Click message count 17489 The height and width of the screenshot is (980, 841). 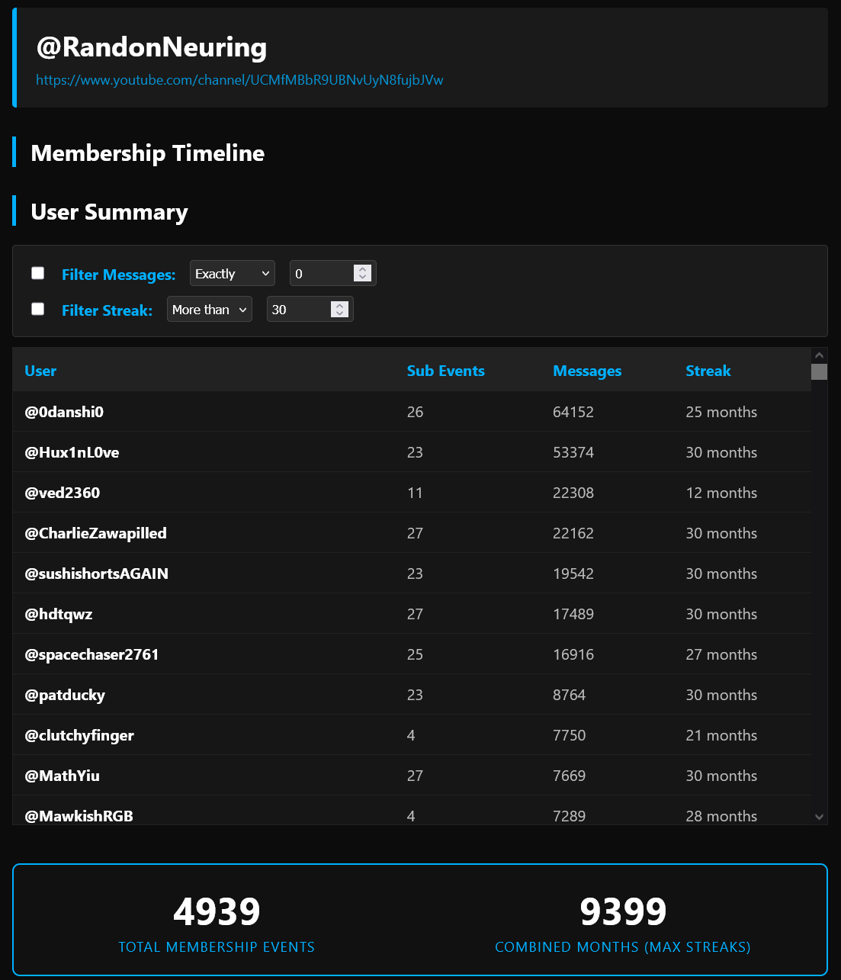click(573, 614)
